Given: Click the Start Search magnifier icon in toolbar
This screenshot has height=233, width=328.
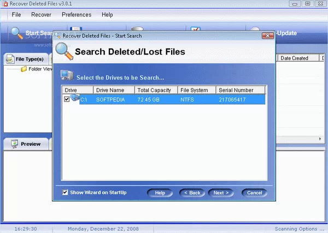Looking at the screenshot, I should click(17, 33).
